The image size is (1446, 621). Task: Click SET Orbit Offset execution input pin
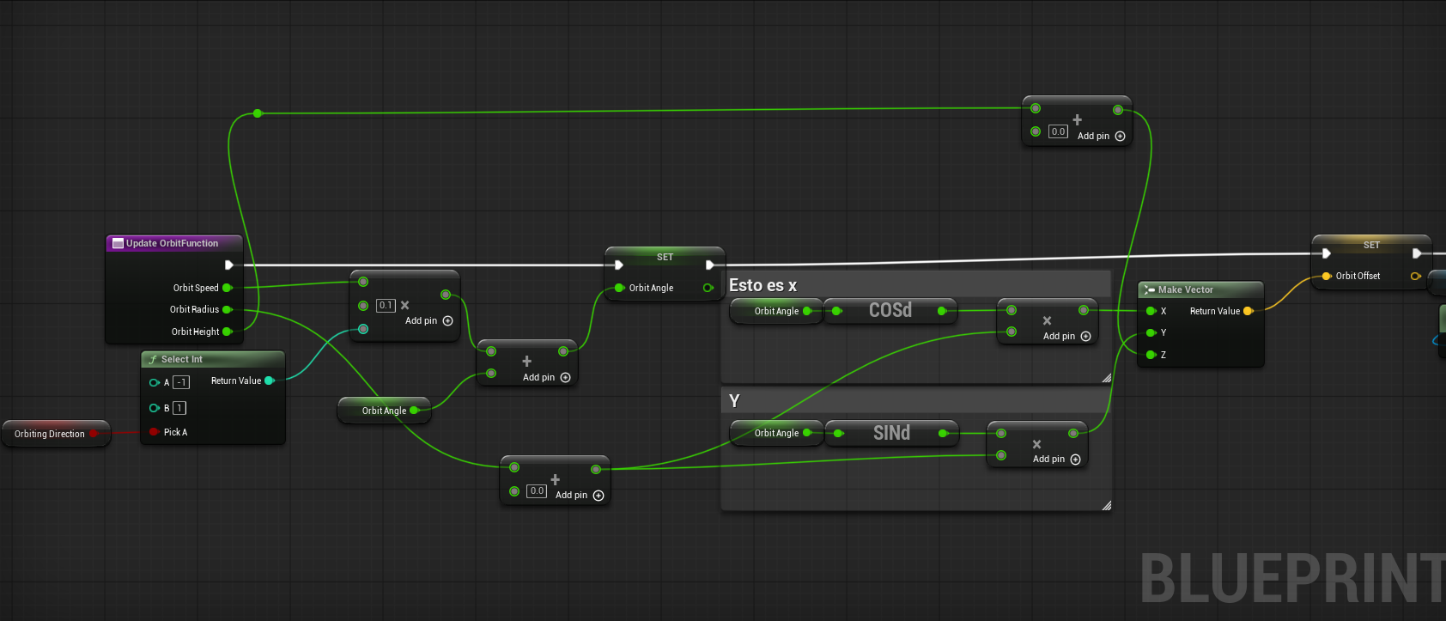coord(1326,253)
